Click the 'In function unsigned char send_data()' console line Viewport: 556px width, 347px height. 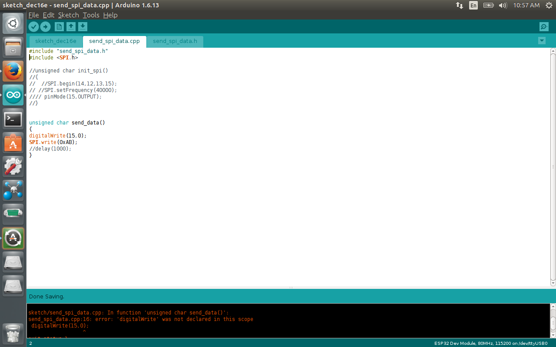(x=128, y=312)
